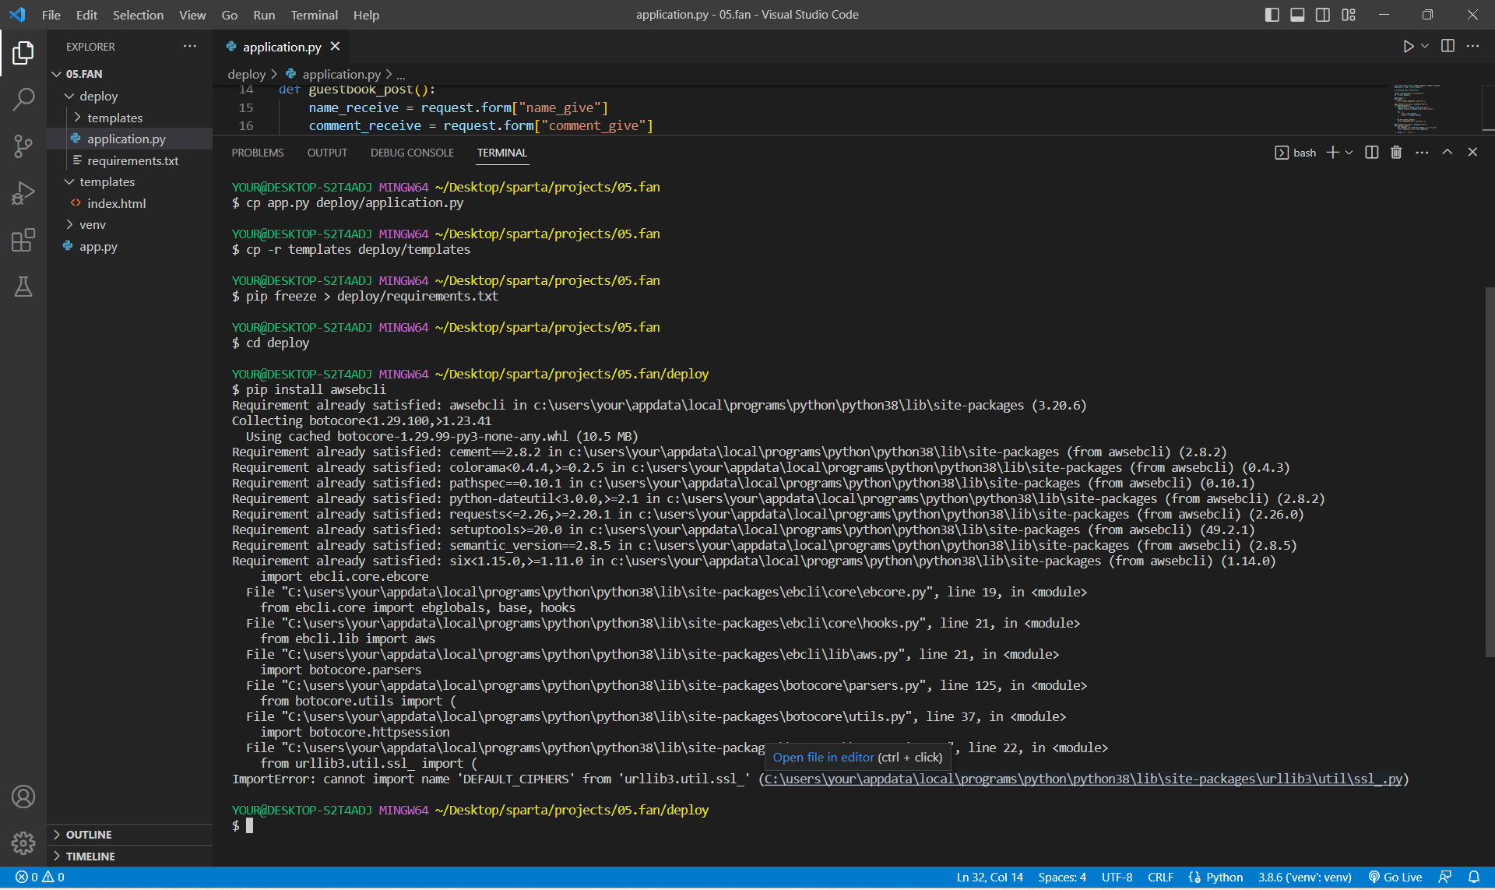
Task: Split the editor to the right
Action: coord(1448,47)
